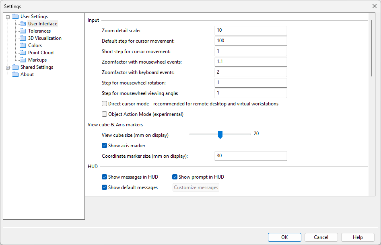381x245 pixels.
Task: Click the Point Cloud folder icon
Action: click(x=23, y=53)
